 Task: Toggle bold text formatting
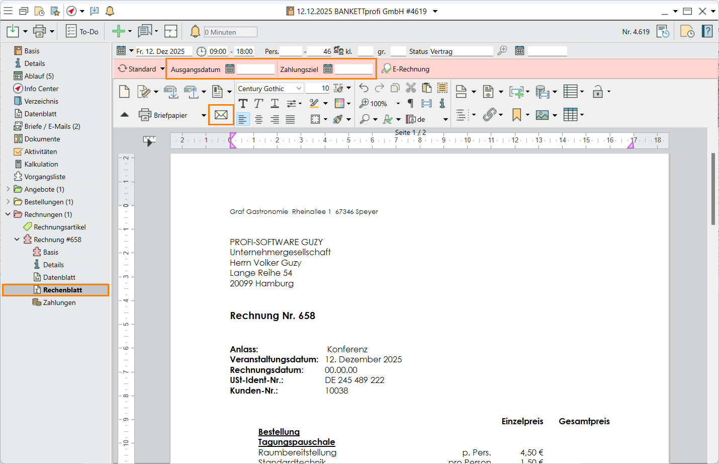tap(243, 104)
